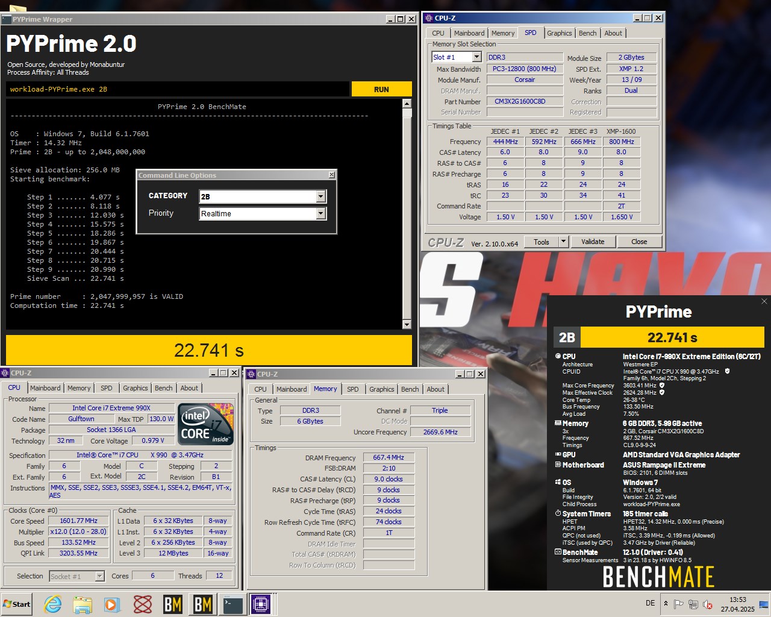The height and width of the screenshot is (617, 771).
Task: Open Graphics tab in CPU-Z SPD window
Action: [x=559, y=33]
